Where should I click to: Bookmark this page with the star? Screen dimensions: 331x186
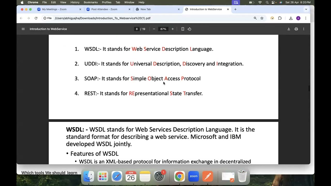[x=262, y=18]
